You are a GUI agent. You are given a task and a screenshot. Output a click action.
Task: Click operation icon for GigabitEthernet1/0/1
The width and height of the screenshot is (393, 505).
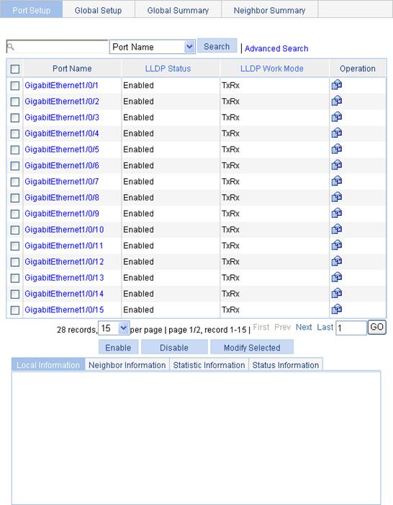[336, 84]
